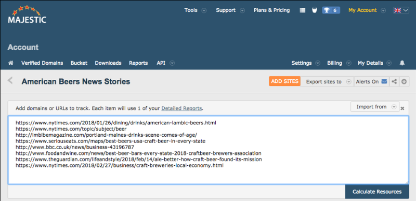Click the trophy counter badge showing 6
The image size is (416, 201).
click(x=331, y=10)
